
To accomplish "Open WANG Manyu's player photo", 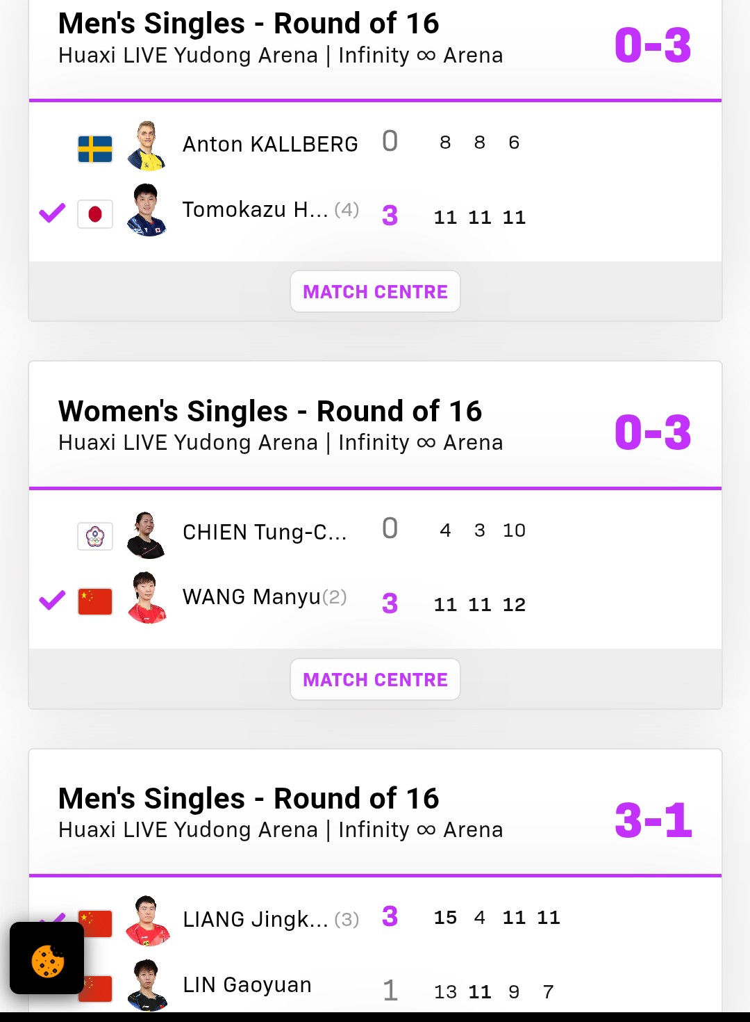I will click(147, 598).
